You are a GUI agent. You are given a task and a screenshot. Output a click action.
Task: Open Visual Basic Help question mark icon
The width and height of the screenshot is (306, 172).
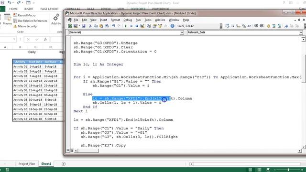click(x=172, y=26)
